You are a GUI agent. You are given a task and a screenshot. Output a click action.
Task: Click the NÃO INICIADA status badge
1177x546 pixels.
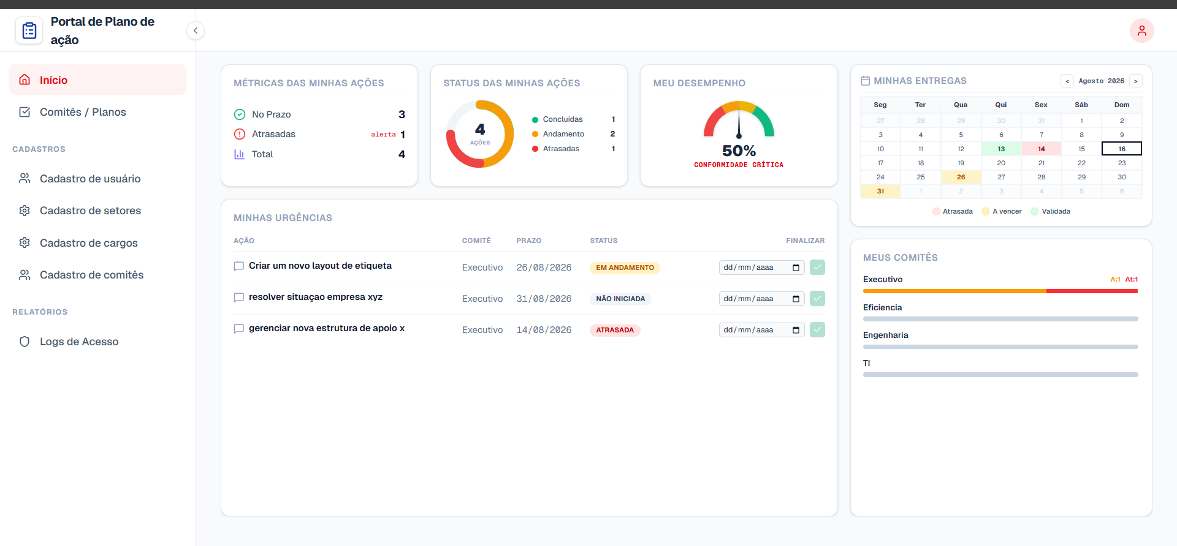[620, 299]
